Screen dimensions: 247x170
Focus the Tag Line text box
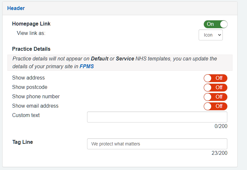157,144
